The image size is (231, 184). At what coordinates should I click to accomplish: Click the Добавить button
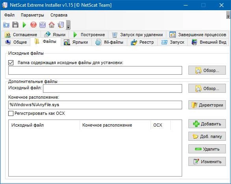point(207,124)
